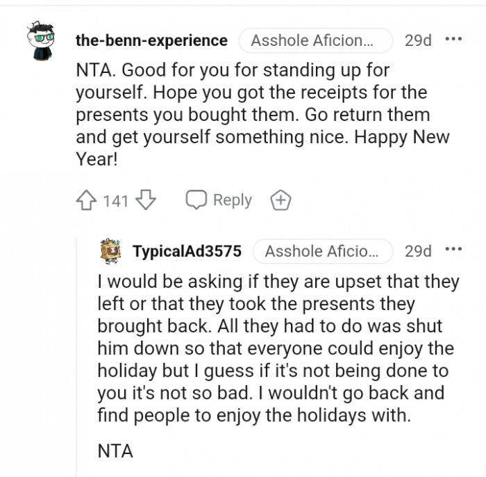Click the final "NTA" line in TypicalAd3575's reply

115,451
